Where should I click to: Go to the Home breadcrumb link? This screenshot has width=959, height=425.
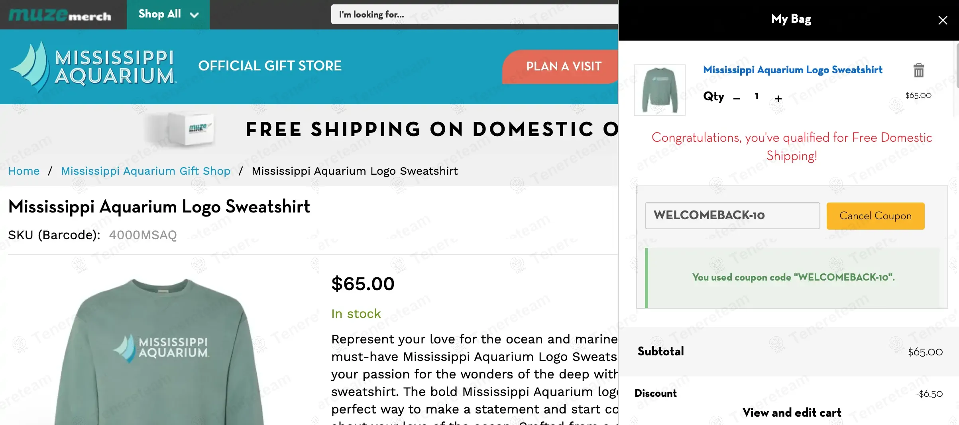click(24, 171)
